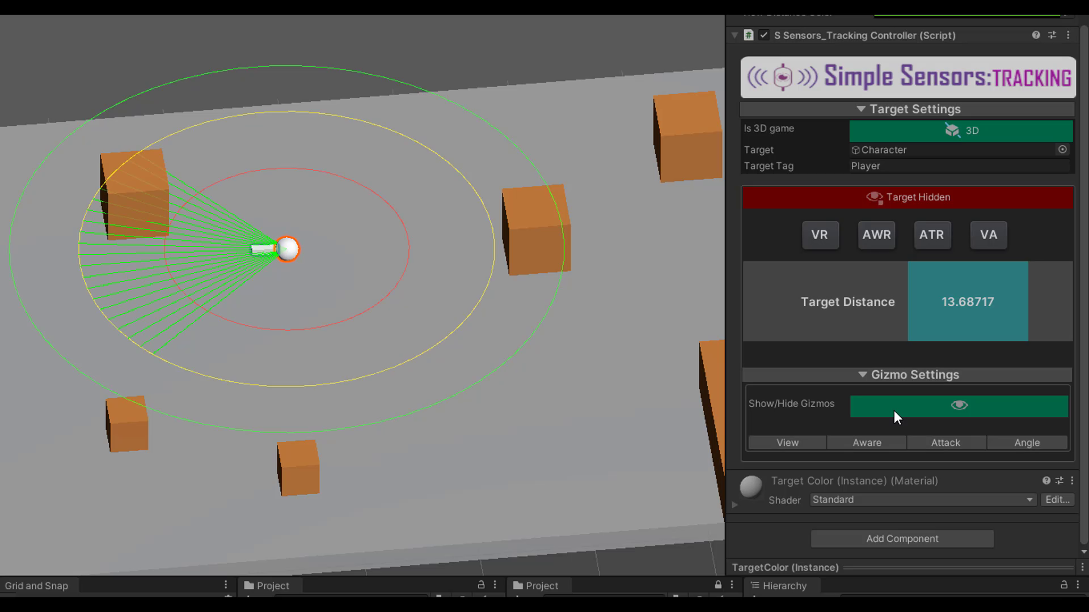Collapse the S Sensors_Tracking Controller component foldout

pyautogui.click(x=735, y=35)
